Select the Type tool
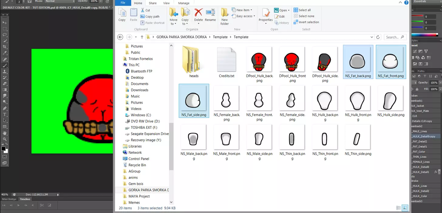The height and width of the screenshot is (213, 442). coord(5,115)
